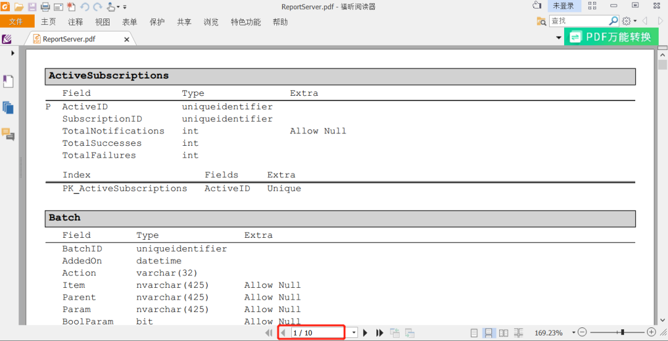Print the document with the printer icon
Screen dimensions: 668x341
pyautogui.click(x=45, y=7)
